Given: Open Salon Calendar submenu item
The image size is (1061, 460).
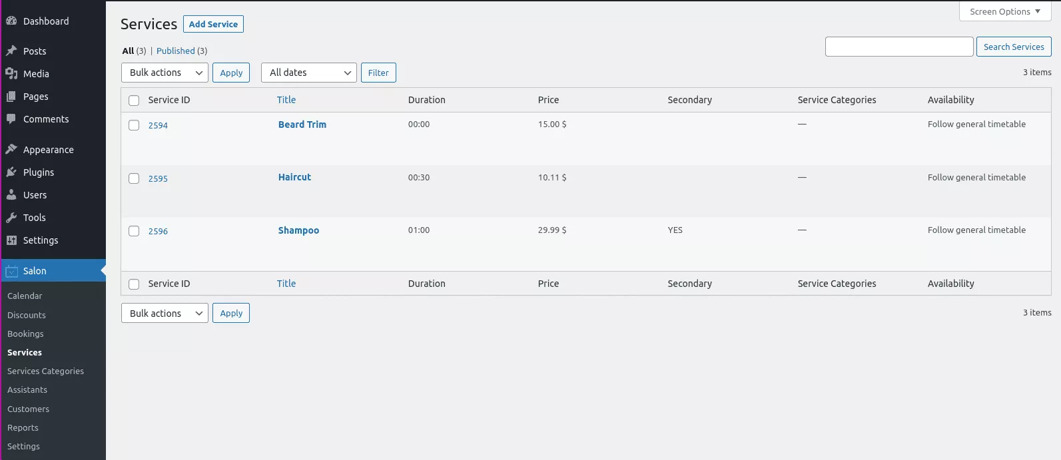Looking at the screenshot, I should 25,296.
